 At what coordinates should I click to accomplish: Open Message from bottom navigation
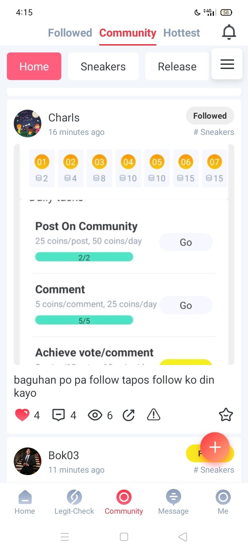click(x=173, y=502)
